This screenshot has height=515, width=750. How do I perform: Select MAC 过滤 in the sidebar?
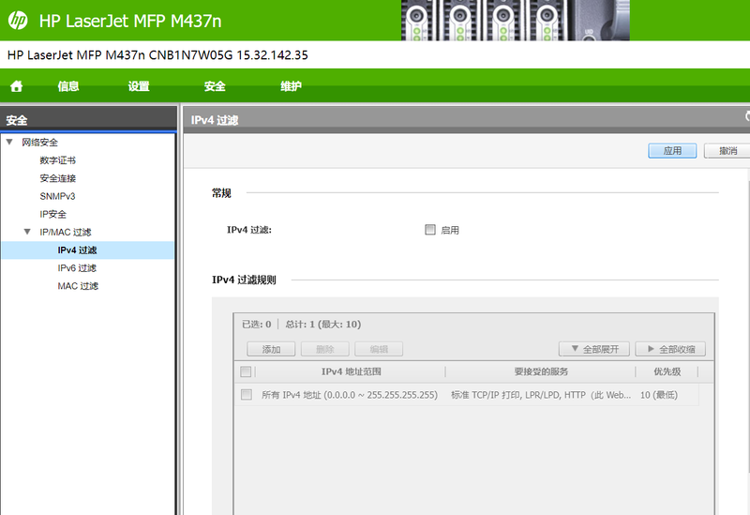(78, 286)
